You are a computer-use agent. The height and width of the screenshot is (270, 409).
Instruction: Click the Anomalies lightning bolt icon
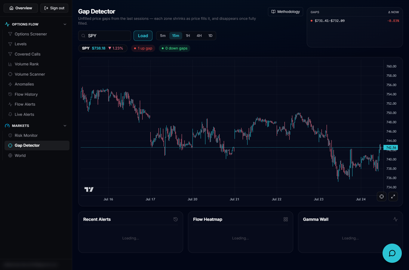pos(10,84)
